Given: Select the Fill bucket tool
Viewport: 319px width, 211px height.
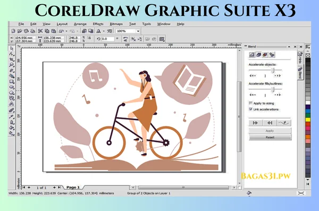Looking at the screenshot, I should coord(12,128).
